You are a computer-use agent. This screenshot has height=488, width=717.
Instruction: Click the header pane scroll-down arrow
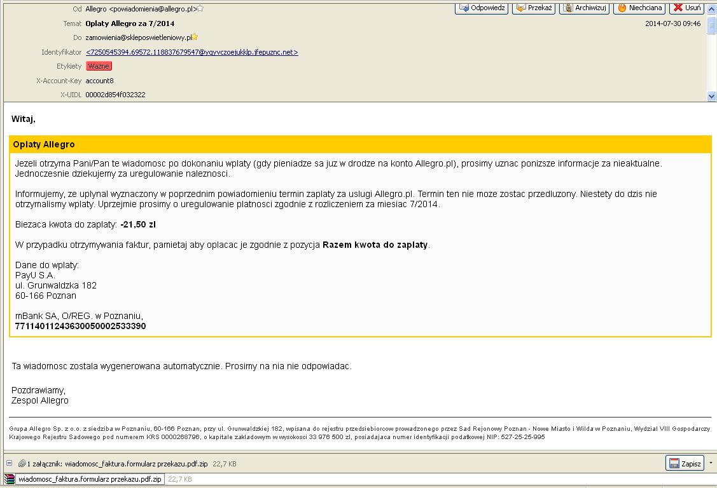711,96
